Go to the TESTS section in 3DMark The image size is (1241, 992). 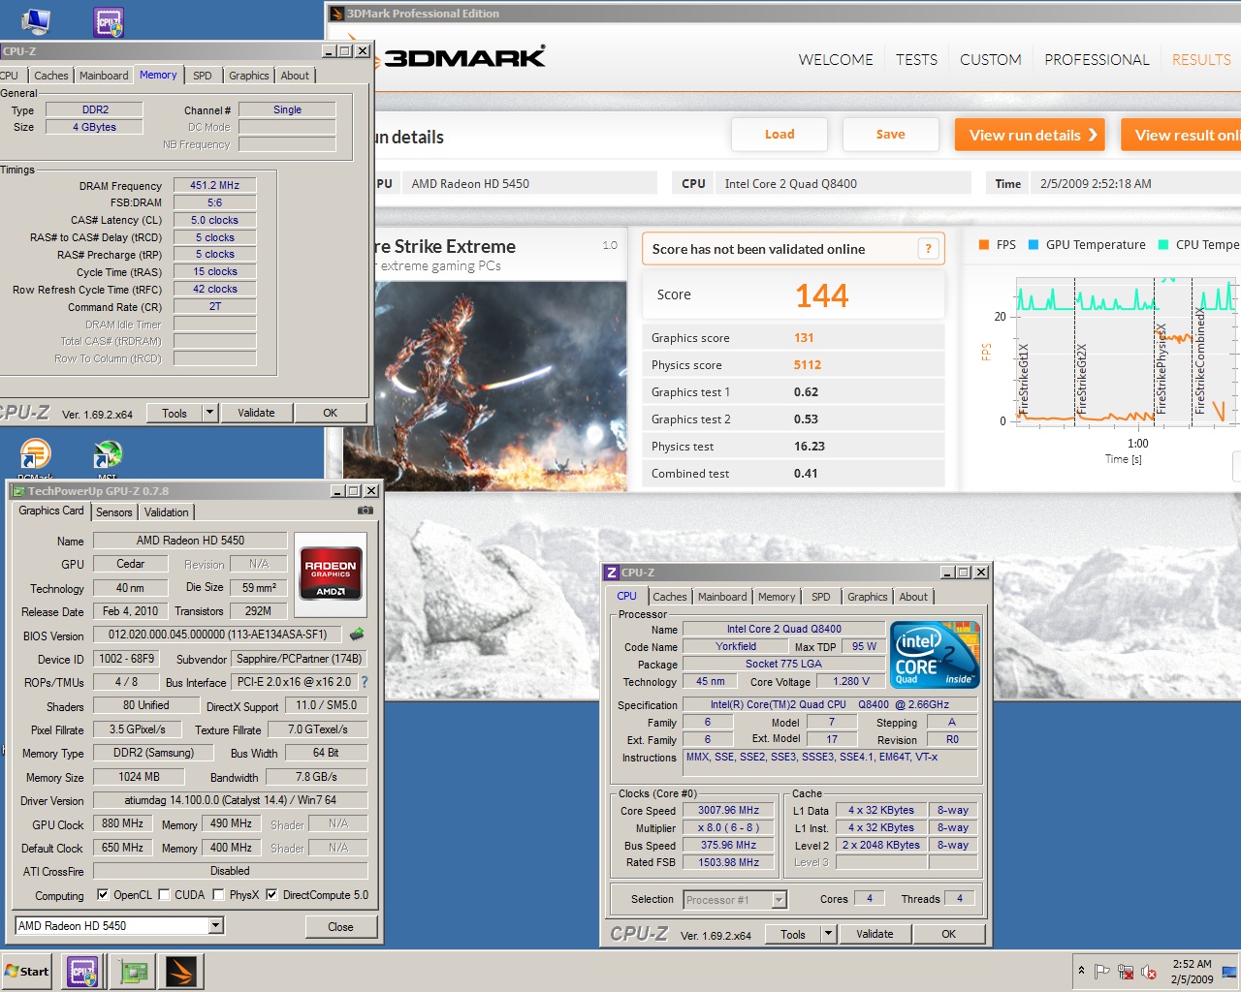[916, 59]
